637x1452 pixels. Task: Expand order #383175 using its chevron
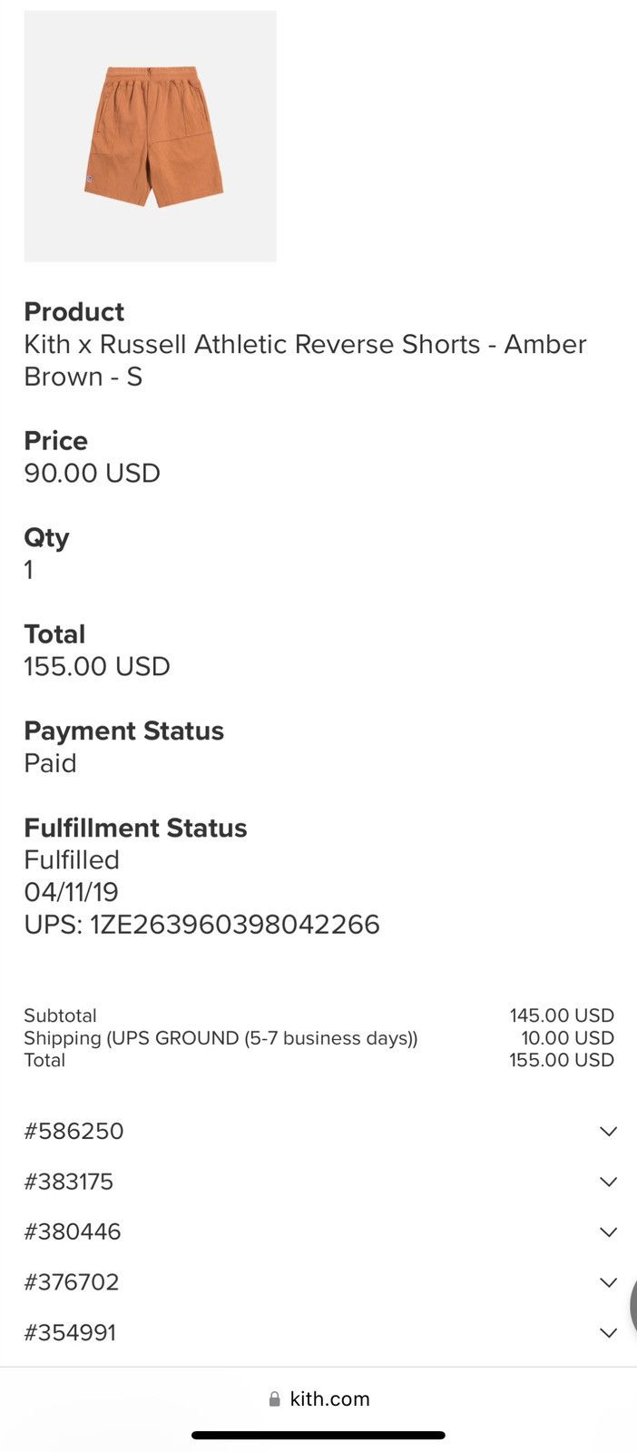(x=608, y=1182)
